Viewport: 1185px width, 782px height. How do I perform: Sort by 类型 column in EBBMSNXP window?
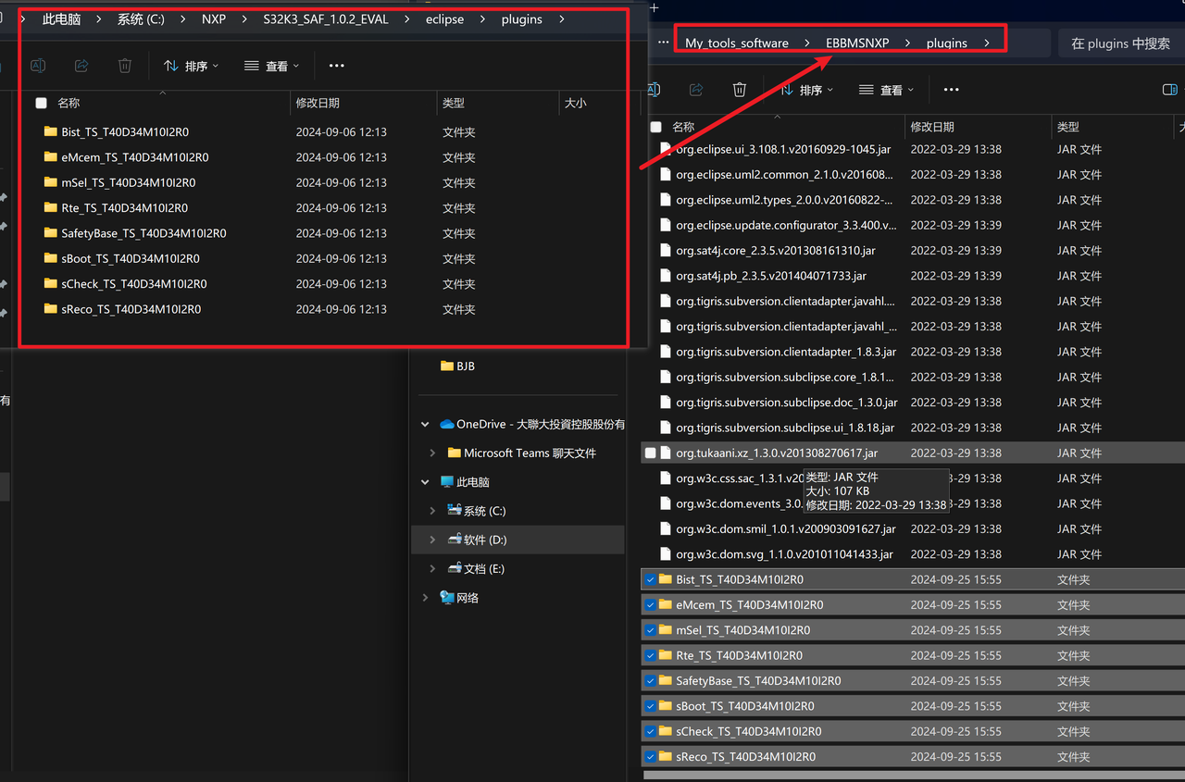click(x=1068, y=127)
